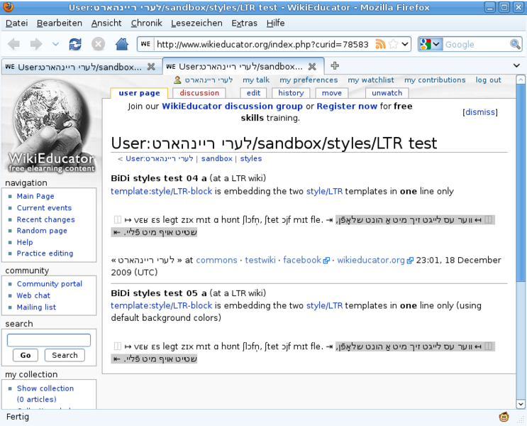Open the Extras menu
This screenshot has height=426, width=527.
[x=244, y=23]
